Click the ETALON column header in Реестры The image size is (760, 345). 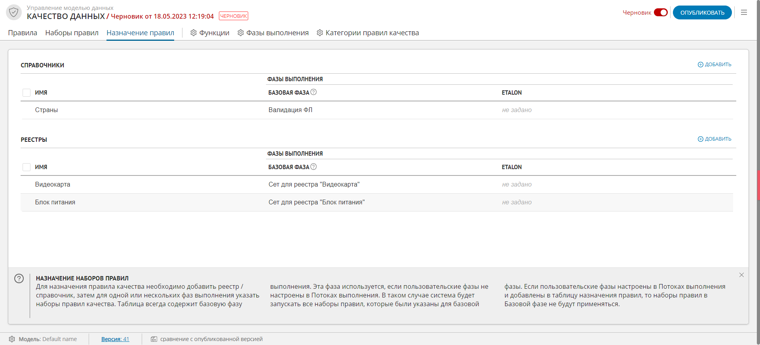tap(512, 167)
